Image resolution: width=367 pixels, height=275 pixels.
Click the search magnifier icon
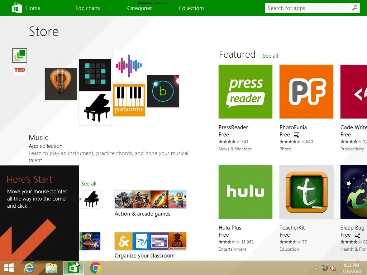[355, 8]
